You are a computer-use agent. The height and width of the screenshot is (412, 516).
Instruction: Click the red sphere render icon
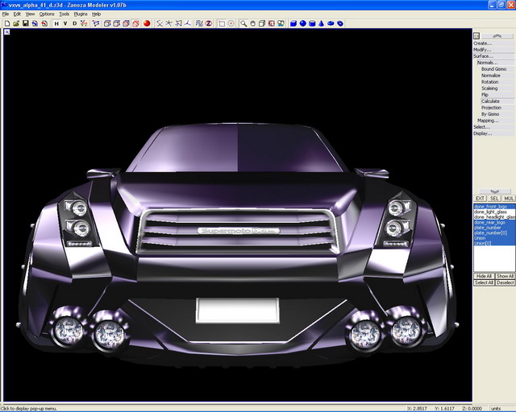coord(147,23)
